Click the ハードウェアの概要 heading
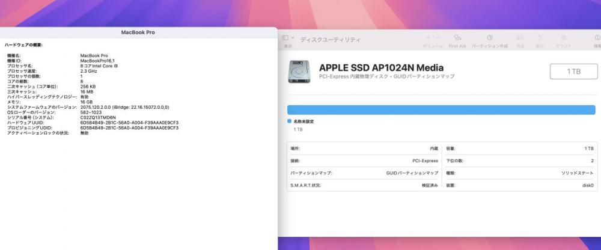This screenshot has width=601, height=250. click(x=24, y=45)
